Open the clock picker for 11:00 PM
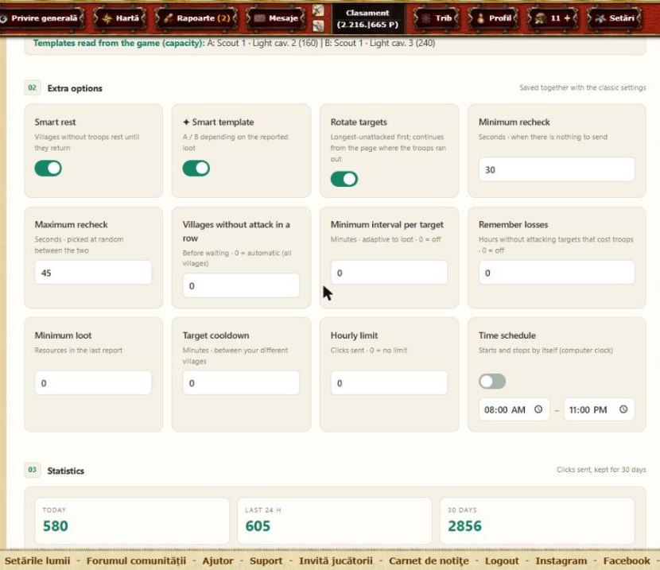Image resolution: width=660 pixels, height=570 pixels. click(623, 409)
